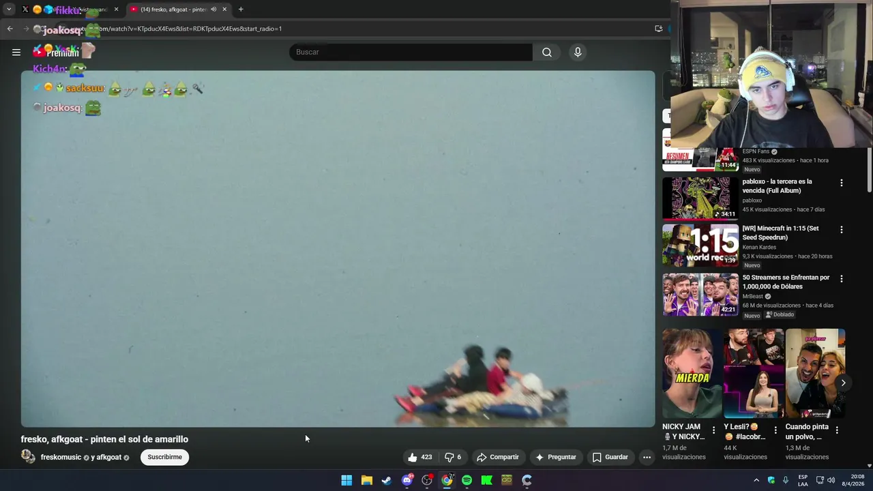Click the cast icon in address bar
Viewport: 873px width, 491px height.
[x=658, y=29]
